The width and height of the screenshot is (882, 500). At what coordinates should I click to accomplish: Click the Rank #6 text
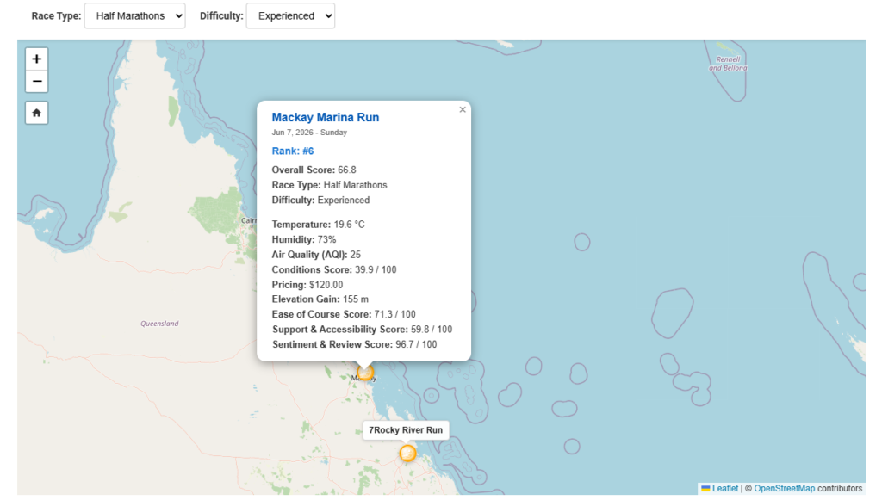293,151
